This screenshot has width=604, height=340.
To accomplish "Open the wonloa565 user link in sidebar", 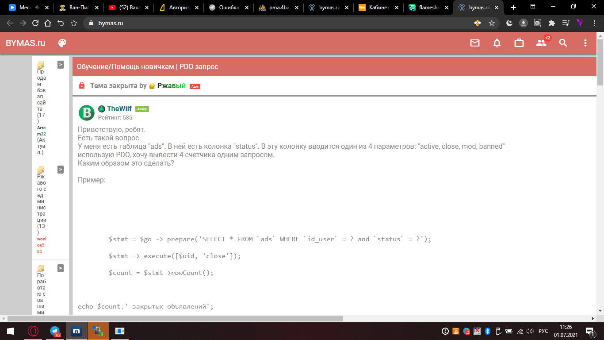I will [x=42, y=245].
